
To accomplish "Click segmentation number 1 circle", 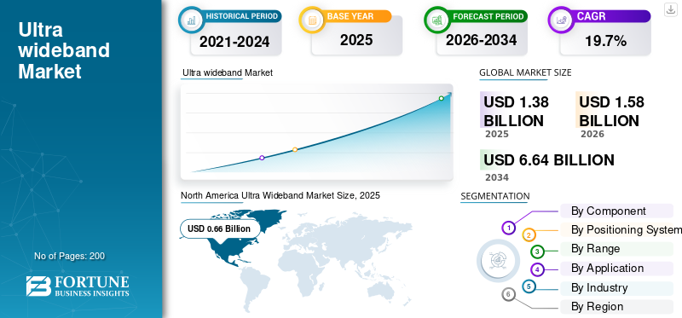I will [508, 228].
